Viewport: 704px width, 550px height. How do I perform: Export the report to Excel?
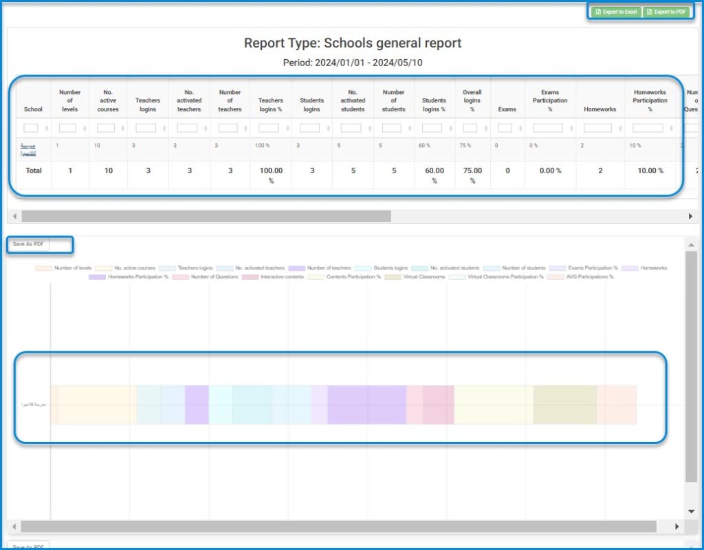tap(616, 12)
